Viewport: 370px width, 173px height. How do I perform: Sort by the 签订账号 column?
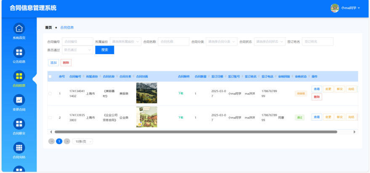(x=242, y=76)
